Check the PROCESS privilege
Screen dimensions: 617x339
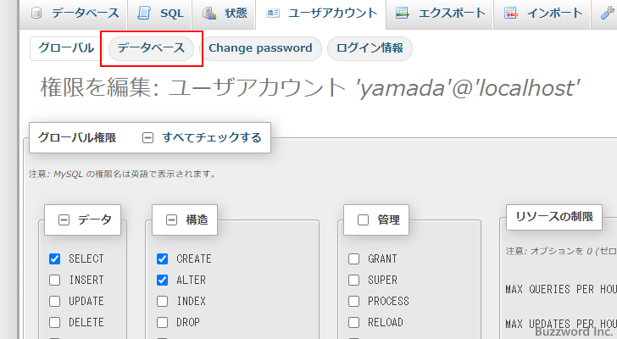(353, 301)
